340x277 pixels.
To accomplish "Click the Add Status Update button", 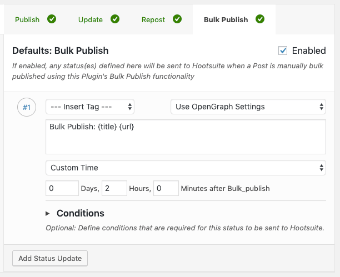I will [50, 258].
